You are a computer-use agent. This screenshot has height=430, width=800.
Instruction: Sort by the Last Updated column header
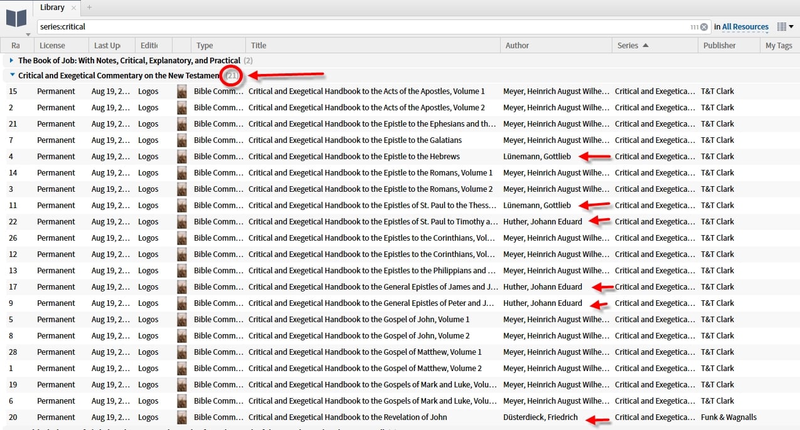click(x=110, y=45)
